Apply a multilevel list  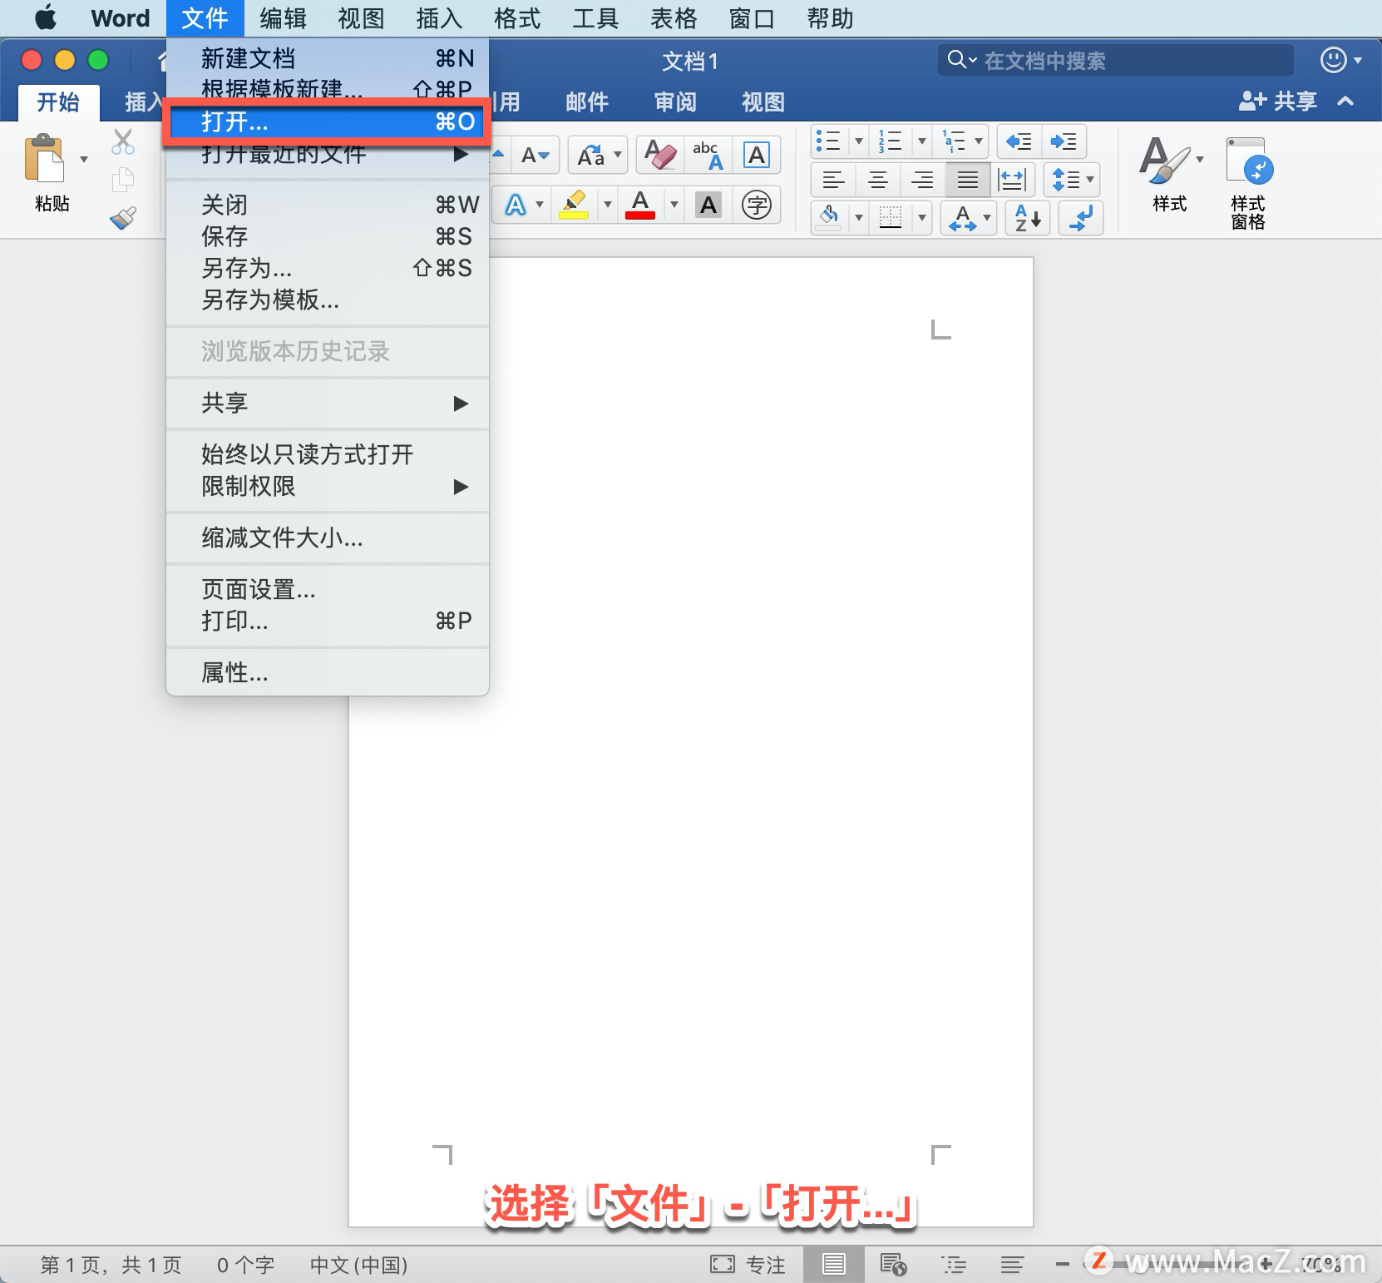pyautogui.click(x=953, y=141)
